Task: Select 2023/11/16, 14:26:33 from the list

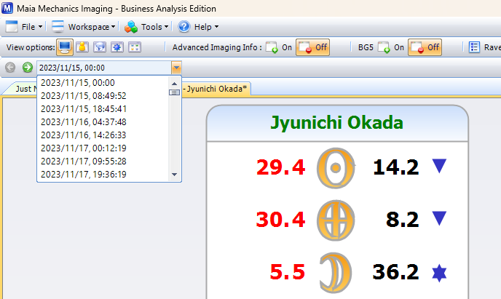Action: [x=103, y=135]
